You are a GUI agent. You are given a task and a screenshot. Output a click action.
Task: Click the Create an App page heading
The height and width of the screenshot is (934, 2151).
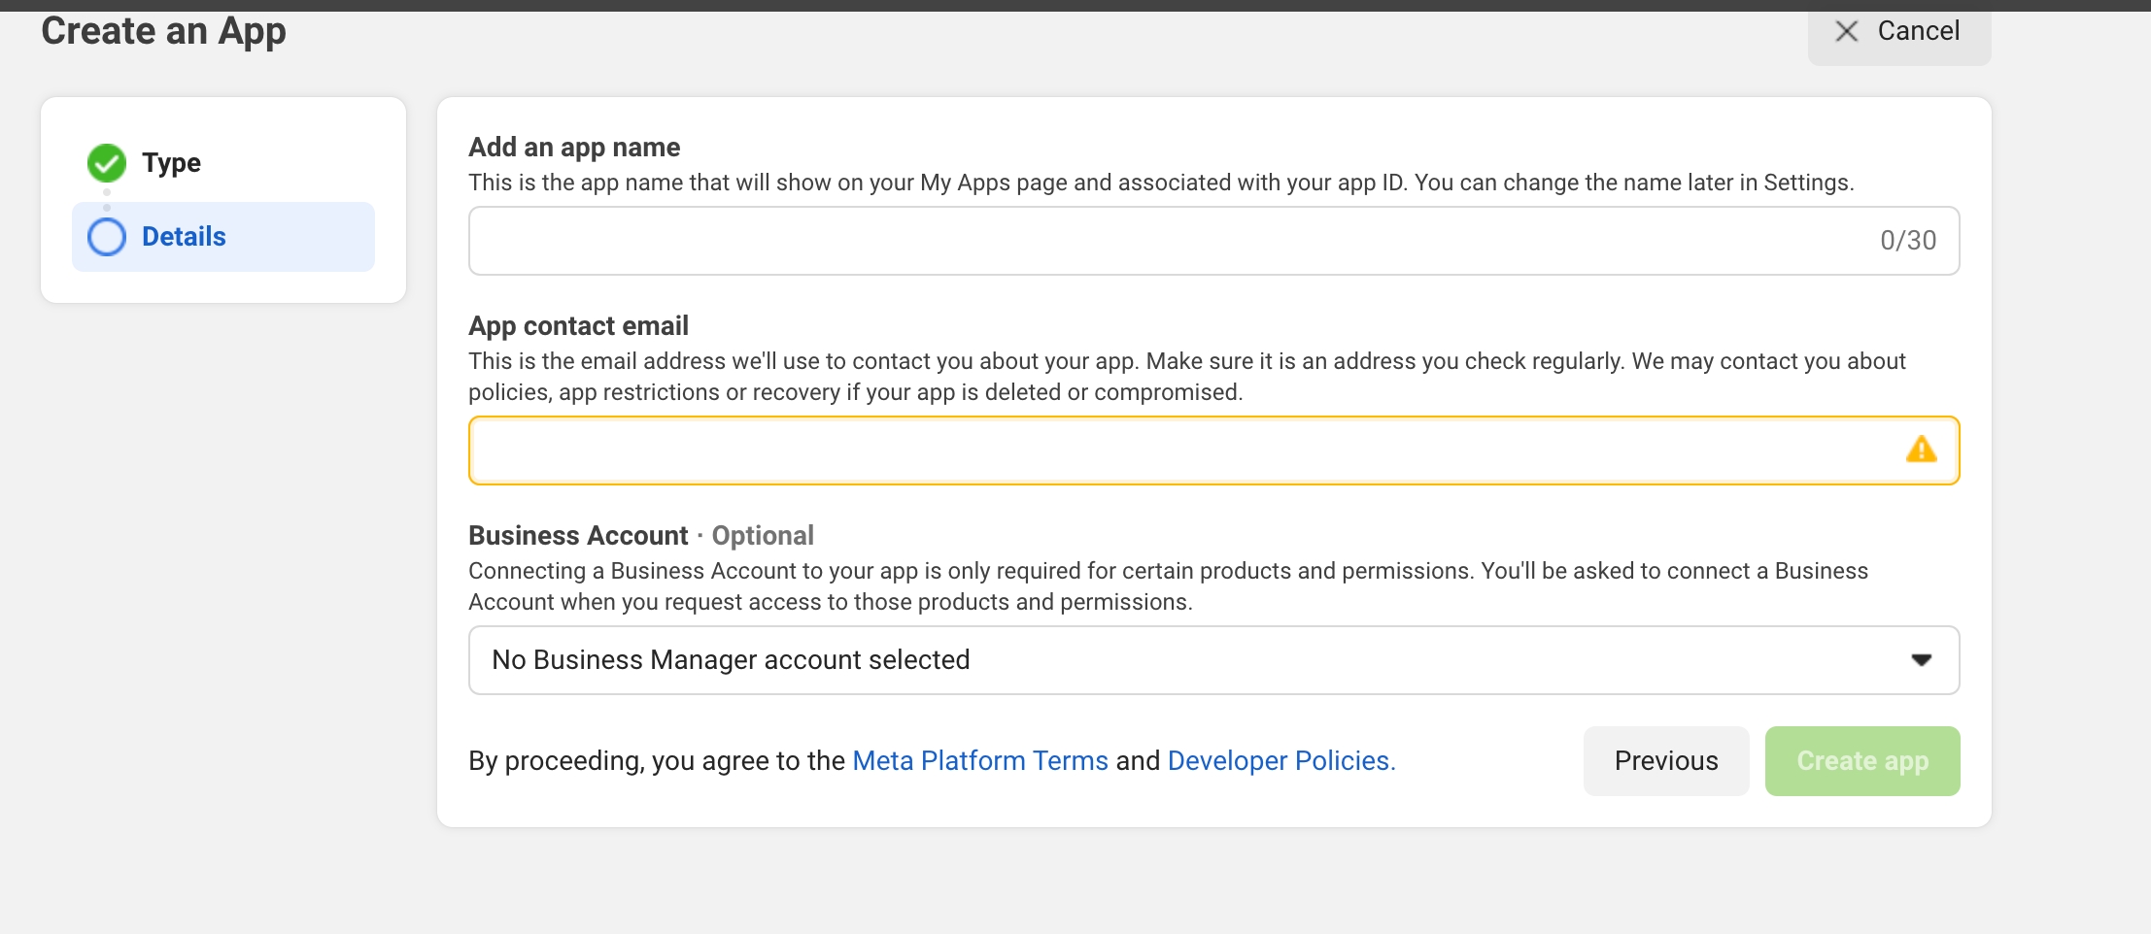pos(163,31)
